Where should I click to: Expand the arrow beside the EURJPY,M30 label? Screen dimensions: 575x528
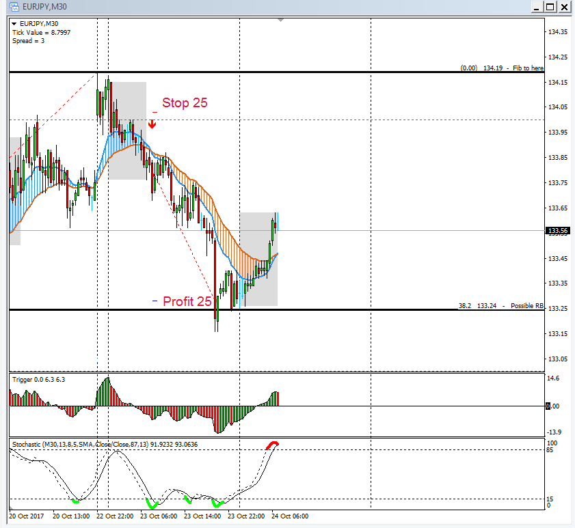pos(14,24)
